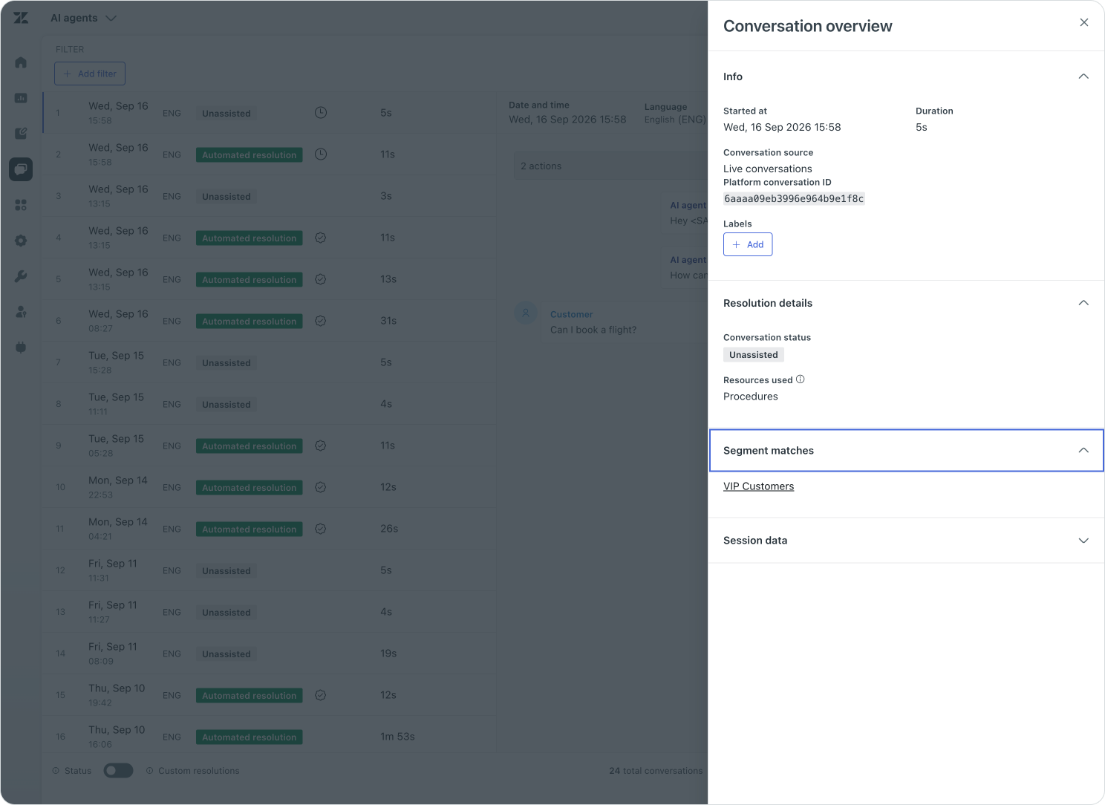Toggle the Status switch

click(x=118, y=771)
